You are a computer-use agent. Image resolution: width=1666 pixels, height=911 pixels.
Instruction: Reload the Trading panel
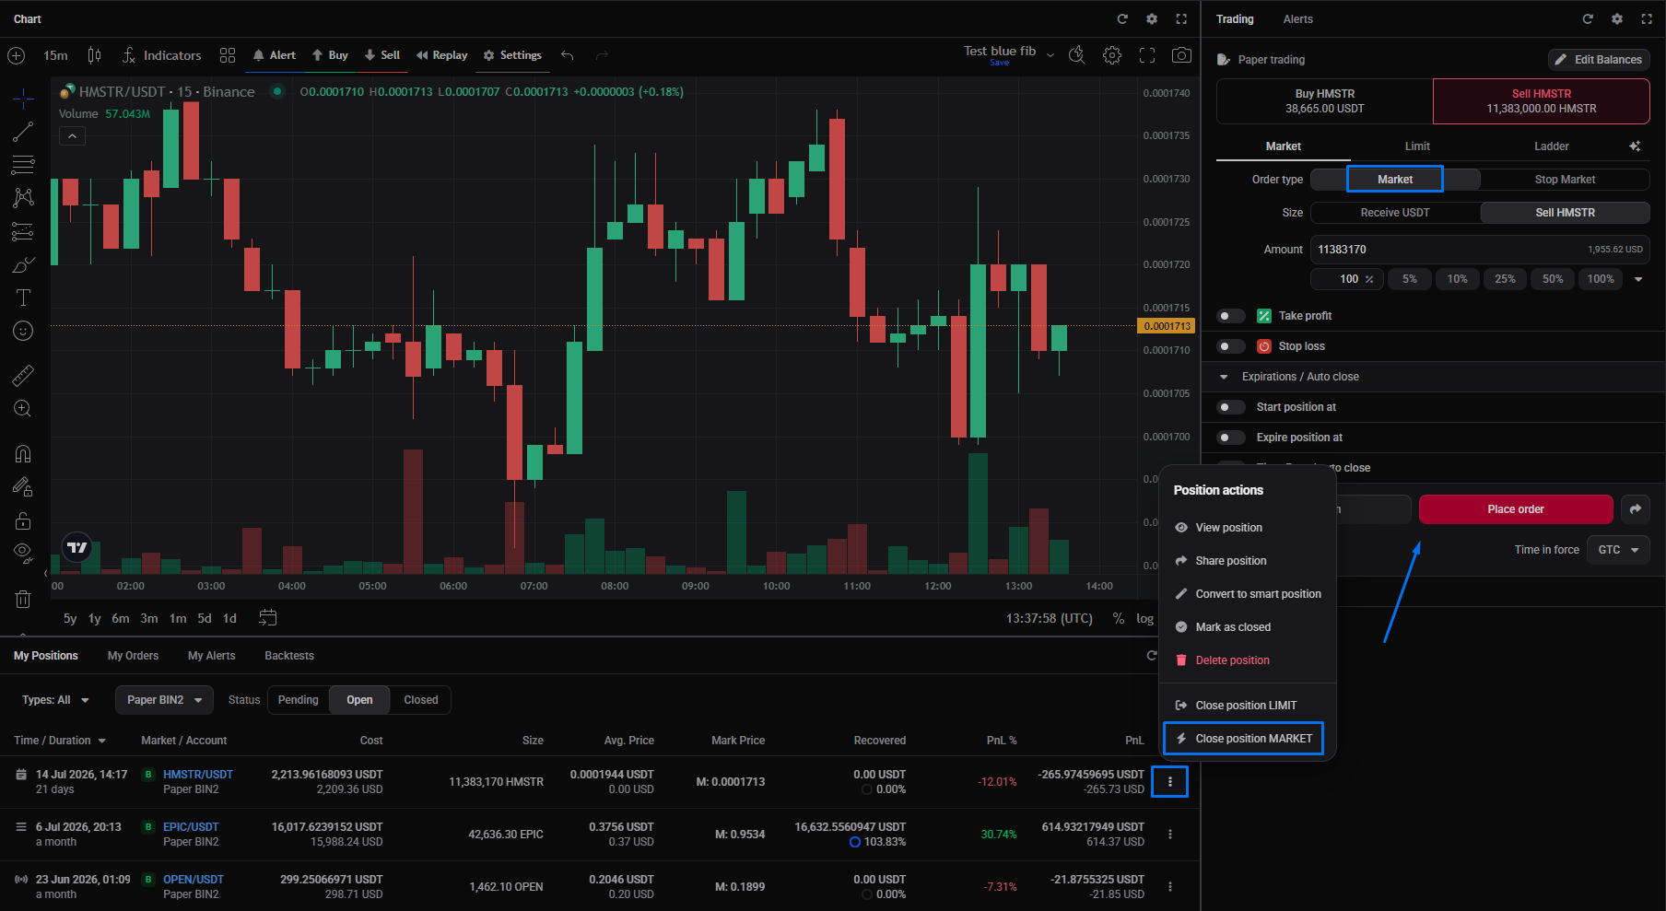[x=1588, y=18]
